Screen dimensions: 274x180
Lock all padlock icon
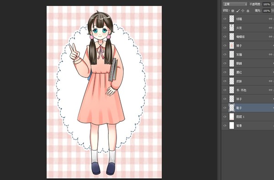(x=248, y=11)
